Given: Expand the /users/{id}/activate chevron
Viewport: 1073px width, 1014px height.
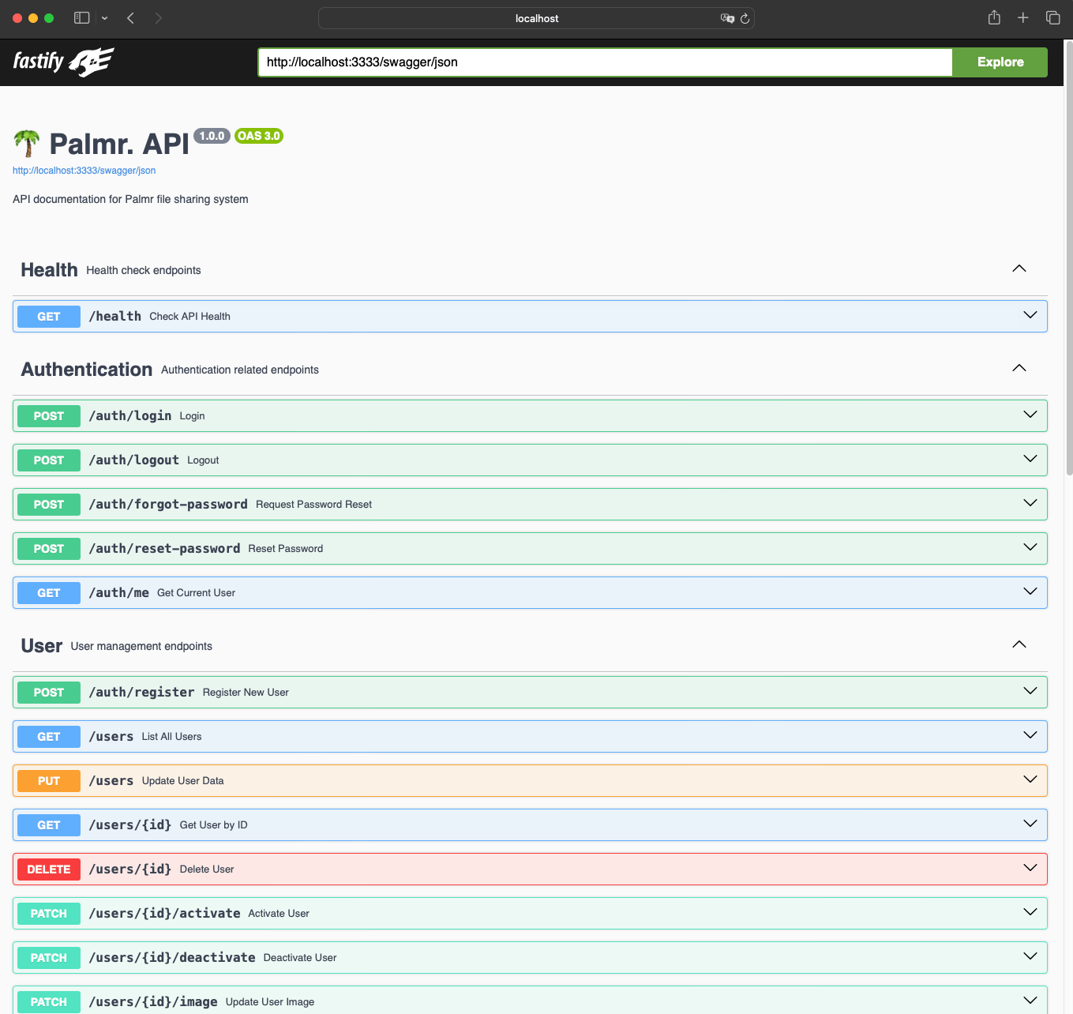Looking at the screenshot, I should point(1030,912).
